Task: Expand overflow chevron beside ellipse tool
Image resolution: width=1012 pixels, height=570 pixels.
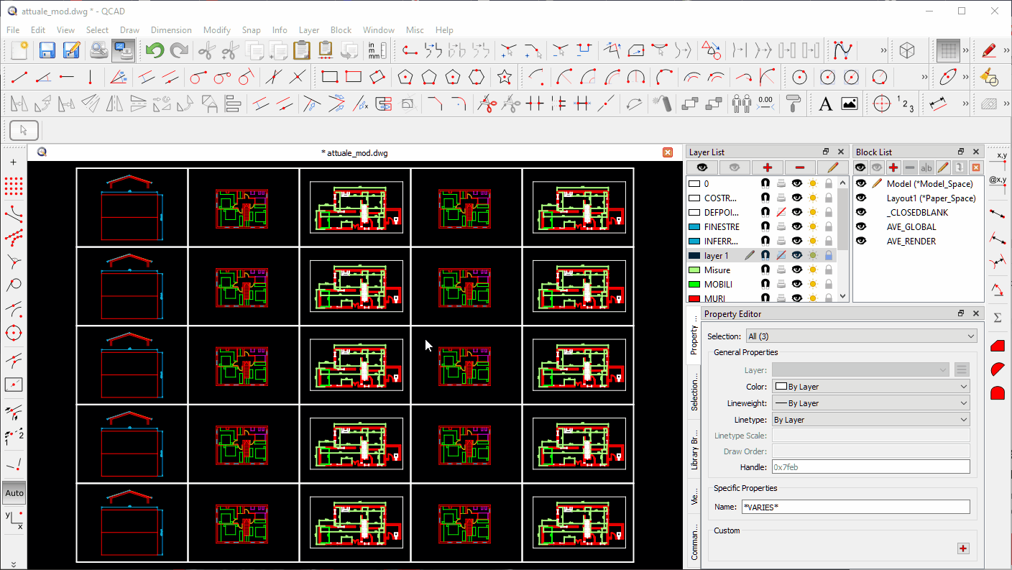Action: pos(967,77)
